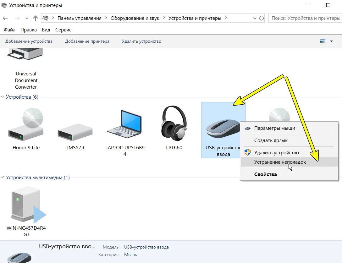Go up one folder level arrow
The image size is (342, 263).
click(x=35, y=18)
